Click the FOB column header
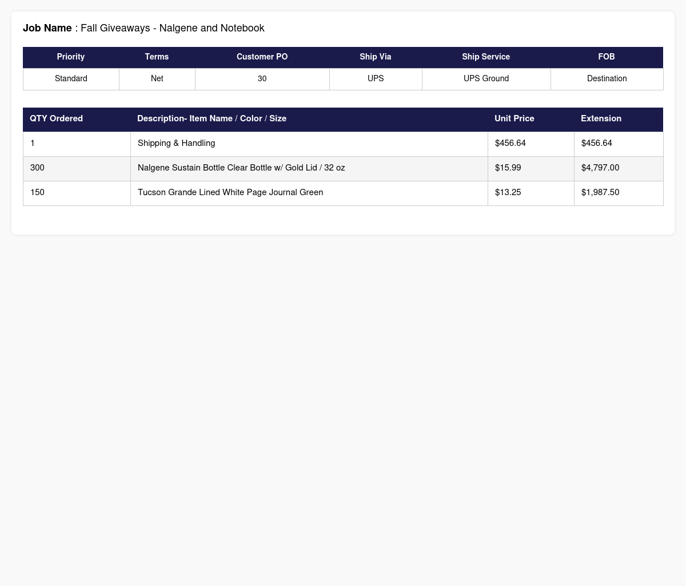The image size is (686, 586). (607, 57)
